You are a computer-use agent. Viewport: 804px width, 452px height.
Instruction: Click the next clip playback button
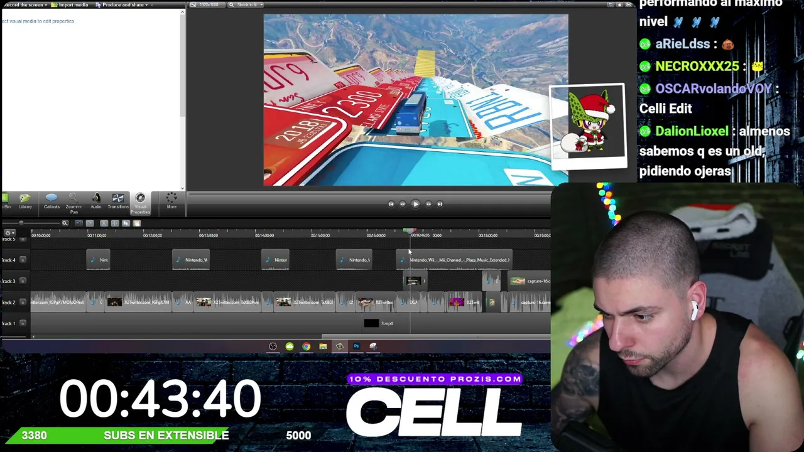click(x=440, y=204)
